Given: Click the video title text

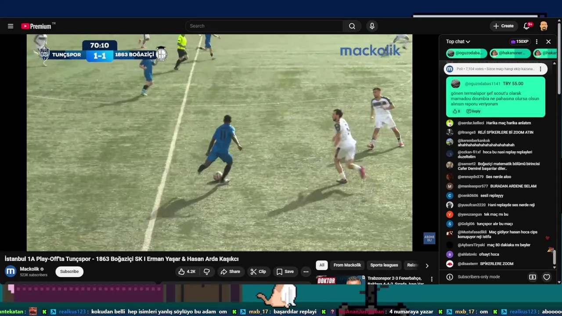Looking at the screenshot, I should coord(122,259).
